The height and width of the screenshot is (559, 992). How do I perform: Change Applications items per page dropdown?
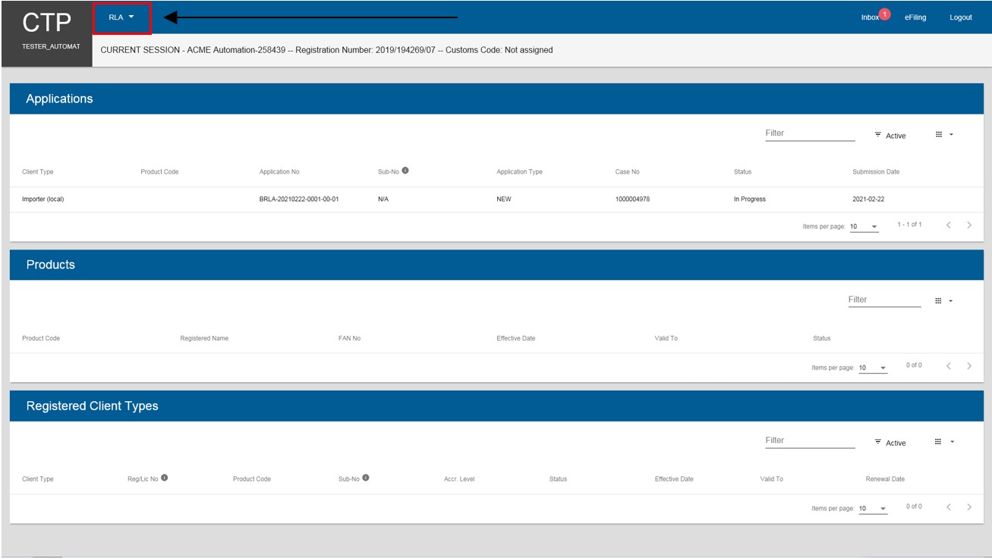864,227
